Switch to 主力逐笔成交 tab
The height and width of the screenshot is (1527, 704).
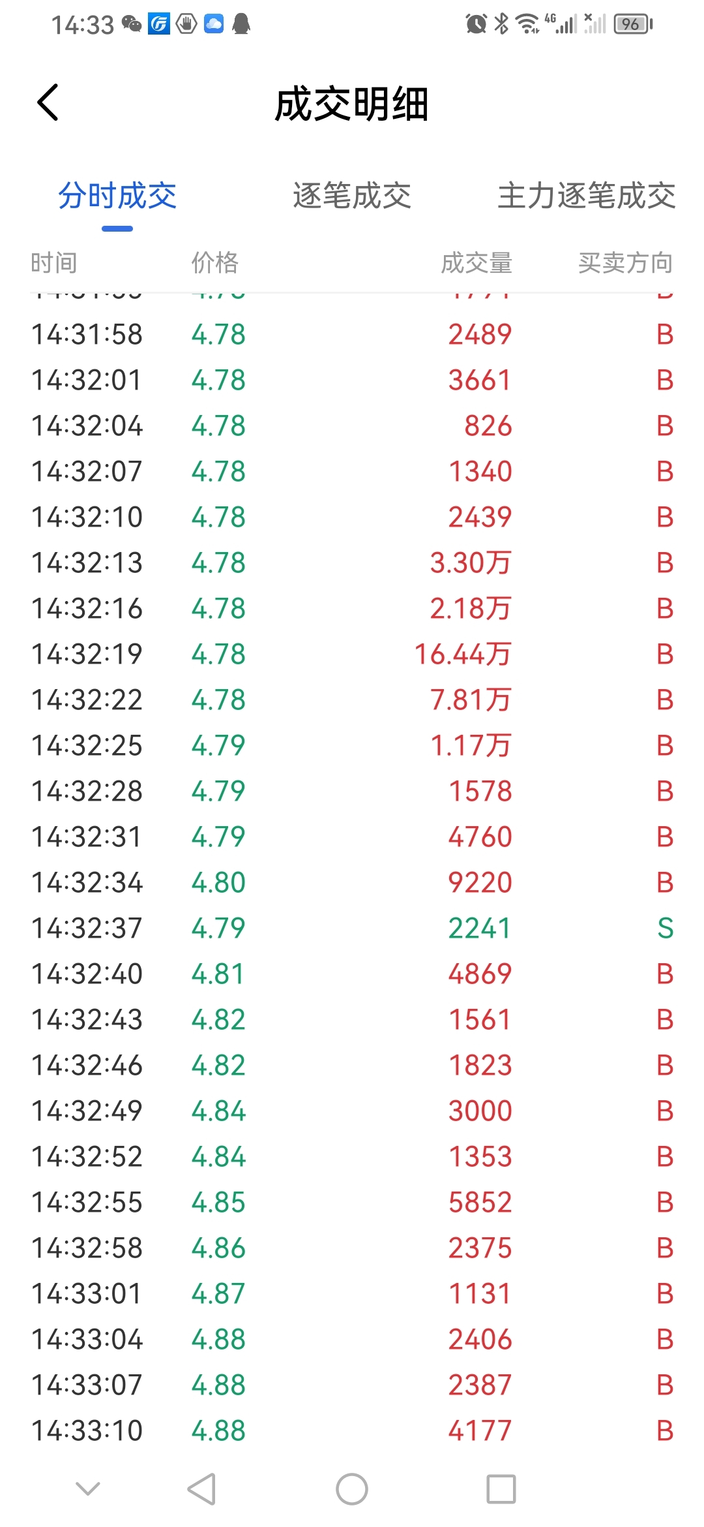click(x=587, y=196)
